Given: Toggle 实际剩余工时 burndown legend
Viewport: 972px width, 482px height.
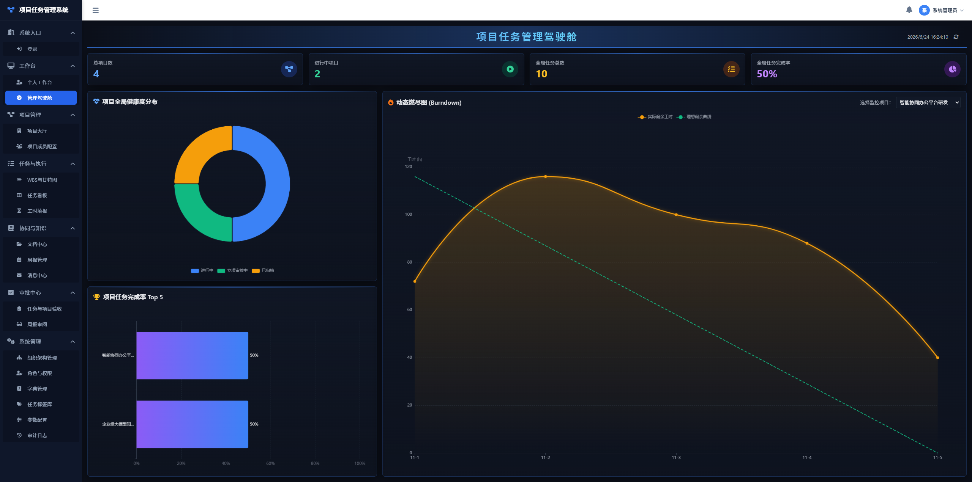Looking at the screenshot, I should coord(655,117).
